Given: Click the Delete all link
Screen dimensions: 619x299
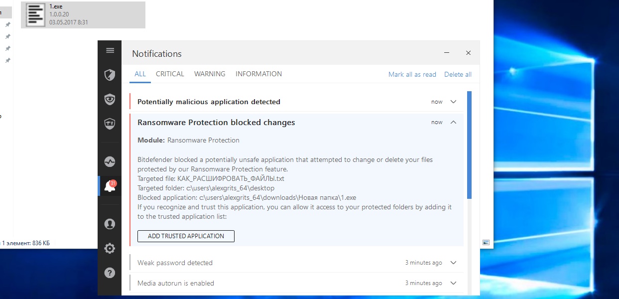Looking at the screenshot, I should coord(458,74).
